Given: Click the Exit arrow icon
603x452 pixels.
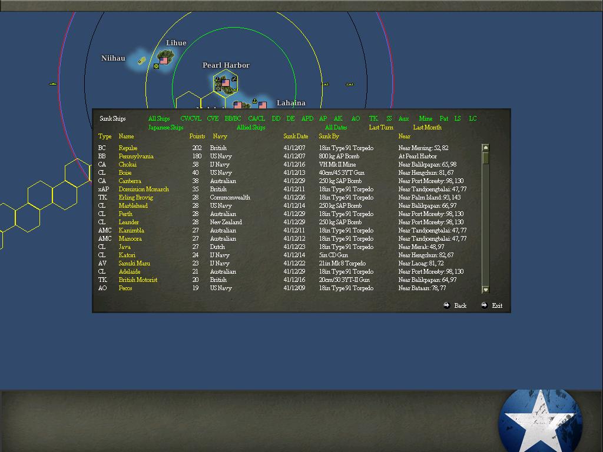Looking at the screenshot, I should pos(484,305).
